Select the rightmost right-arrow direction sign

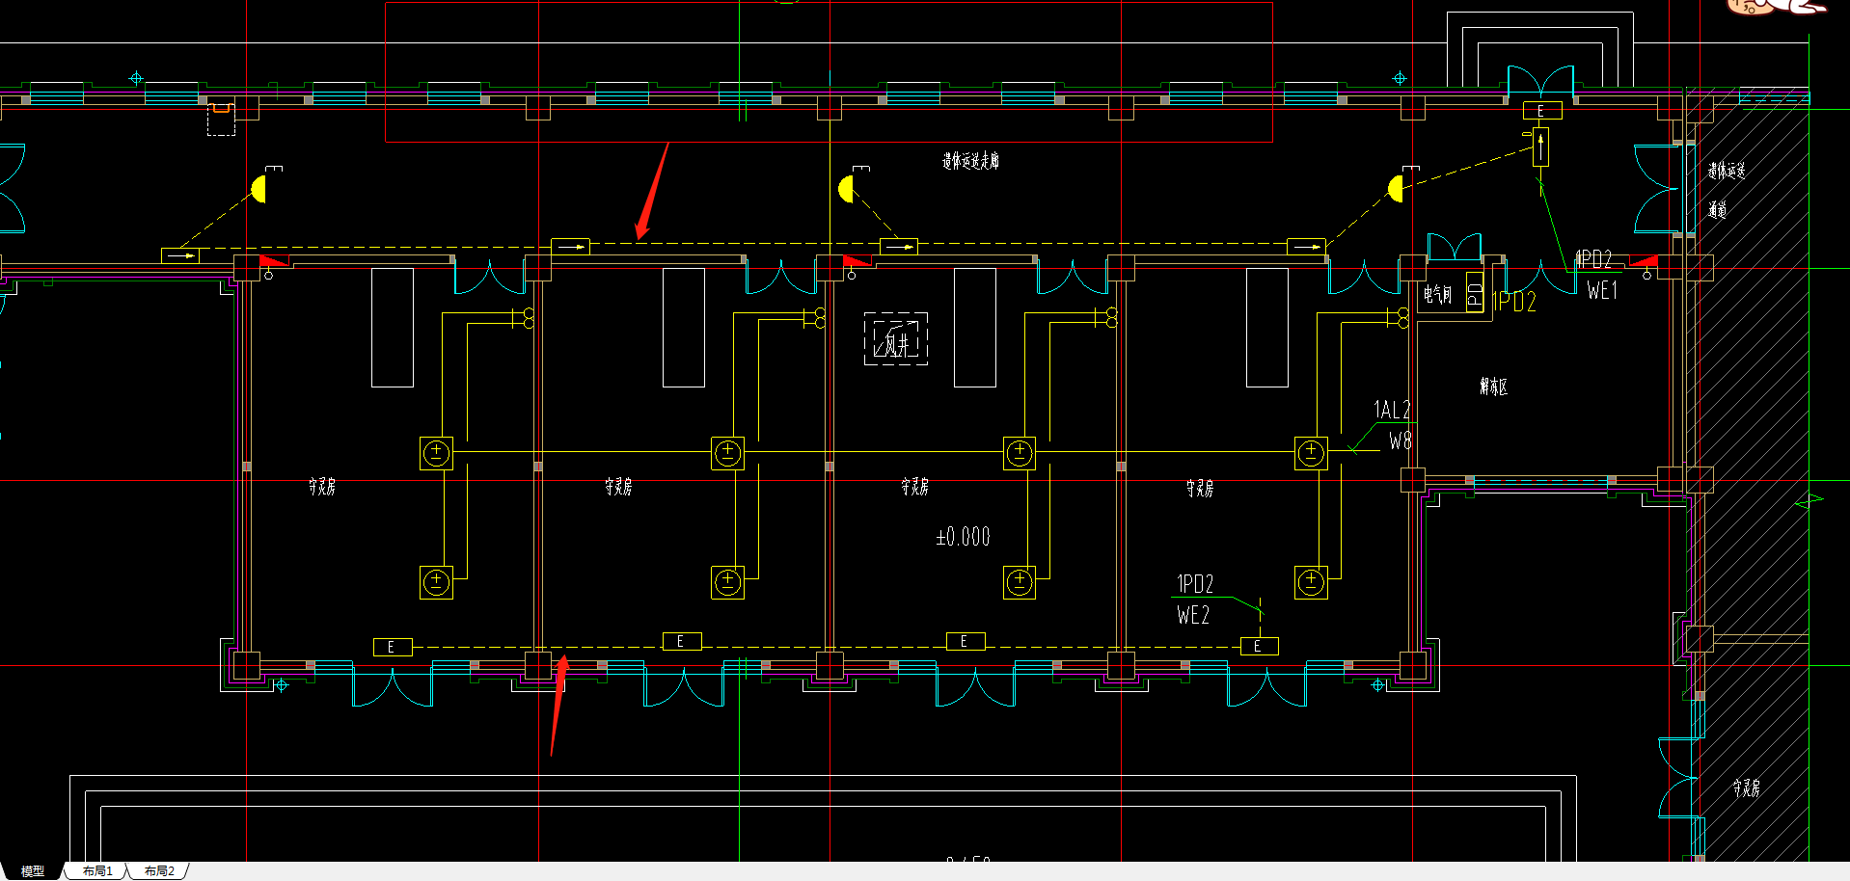(1306, 247)
